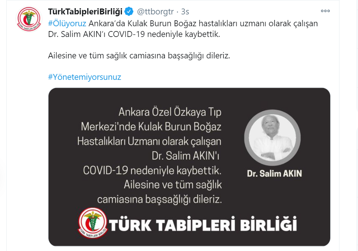This screenshot has width=358, height=251.
Task: Click the 'Dr. Salim AKIN' caption under portrait
Action: (274, 173)
